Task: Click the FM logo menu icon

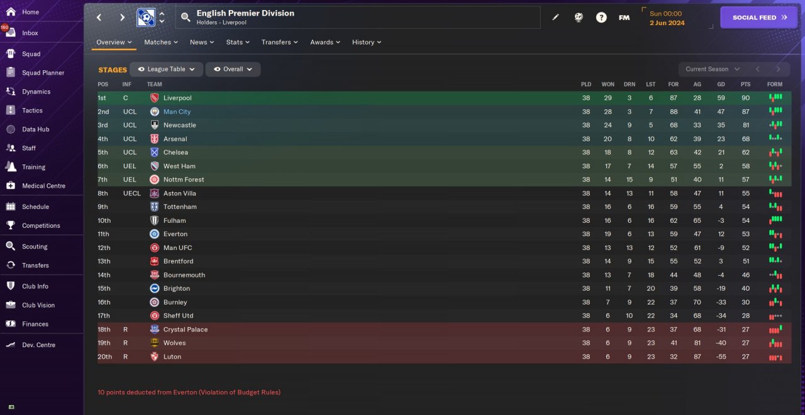Action: [x=624, y=18]
